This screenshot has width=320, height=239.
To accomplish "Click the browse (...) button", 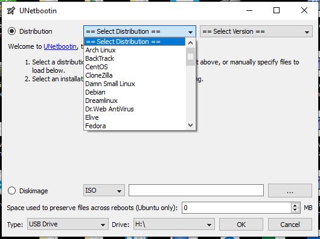I will point(290,191).
